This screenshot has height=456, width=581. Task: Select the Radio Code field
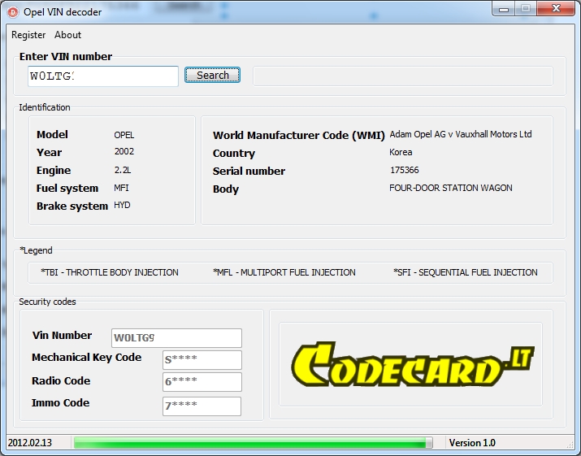(x=202, y=382)
